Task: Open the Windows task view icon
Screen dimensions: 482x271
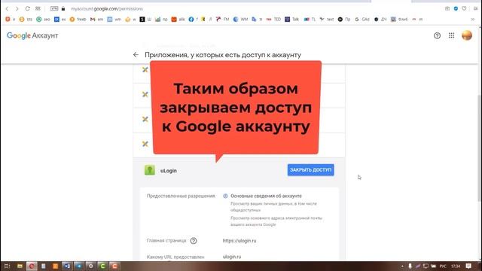Action: [7, 266]
